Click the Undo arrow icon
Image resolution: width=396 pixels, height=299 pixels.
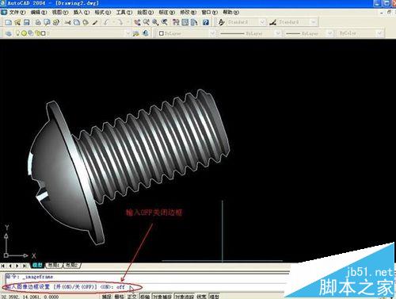point(107,22)
